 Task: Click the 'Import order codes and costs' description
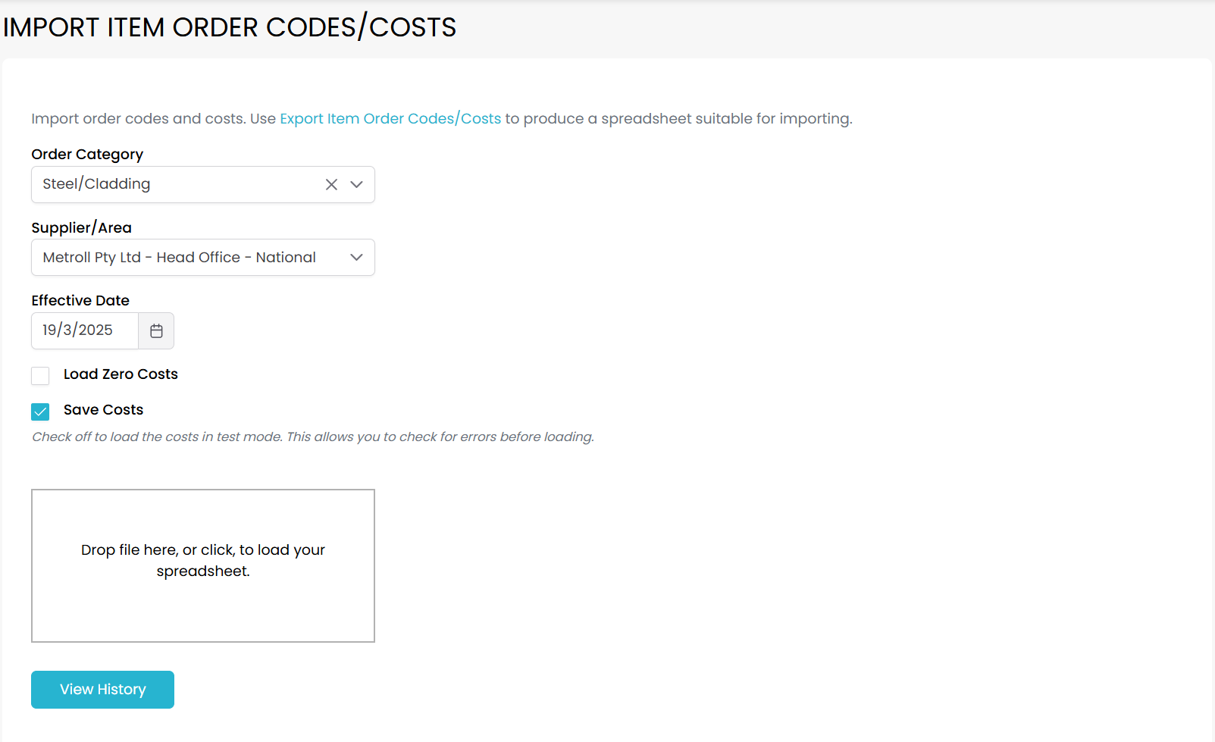point(153,119)
